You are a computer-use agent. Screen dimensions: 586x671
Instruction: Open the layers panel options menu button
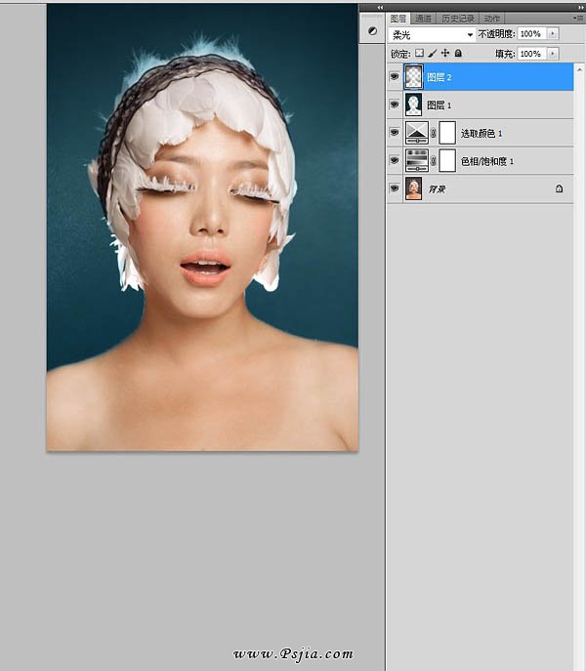pyautogui.click(x=577, y=19)
